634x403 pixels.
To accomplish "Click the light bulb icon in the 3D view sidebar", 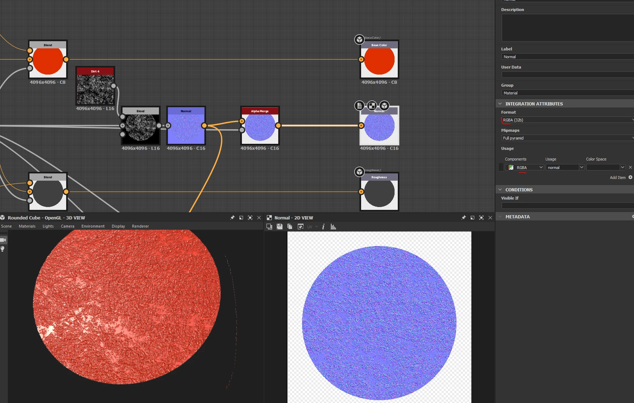I will (2, 249).
